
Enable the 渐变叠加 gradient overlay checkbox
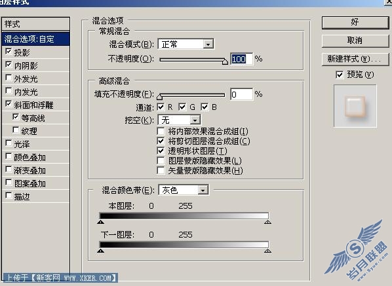coord(9,170)
